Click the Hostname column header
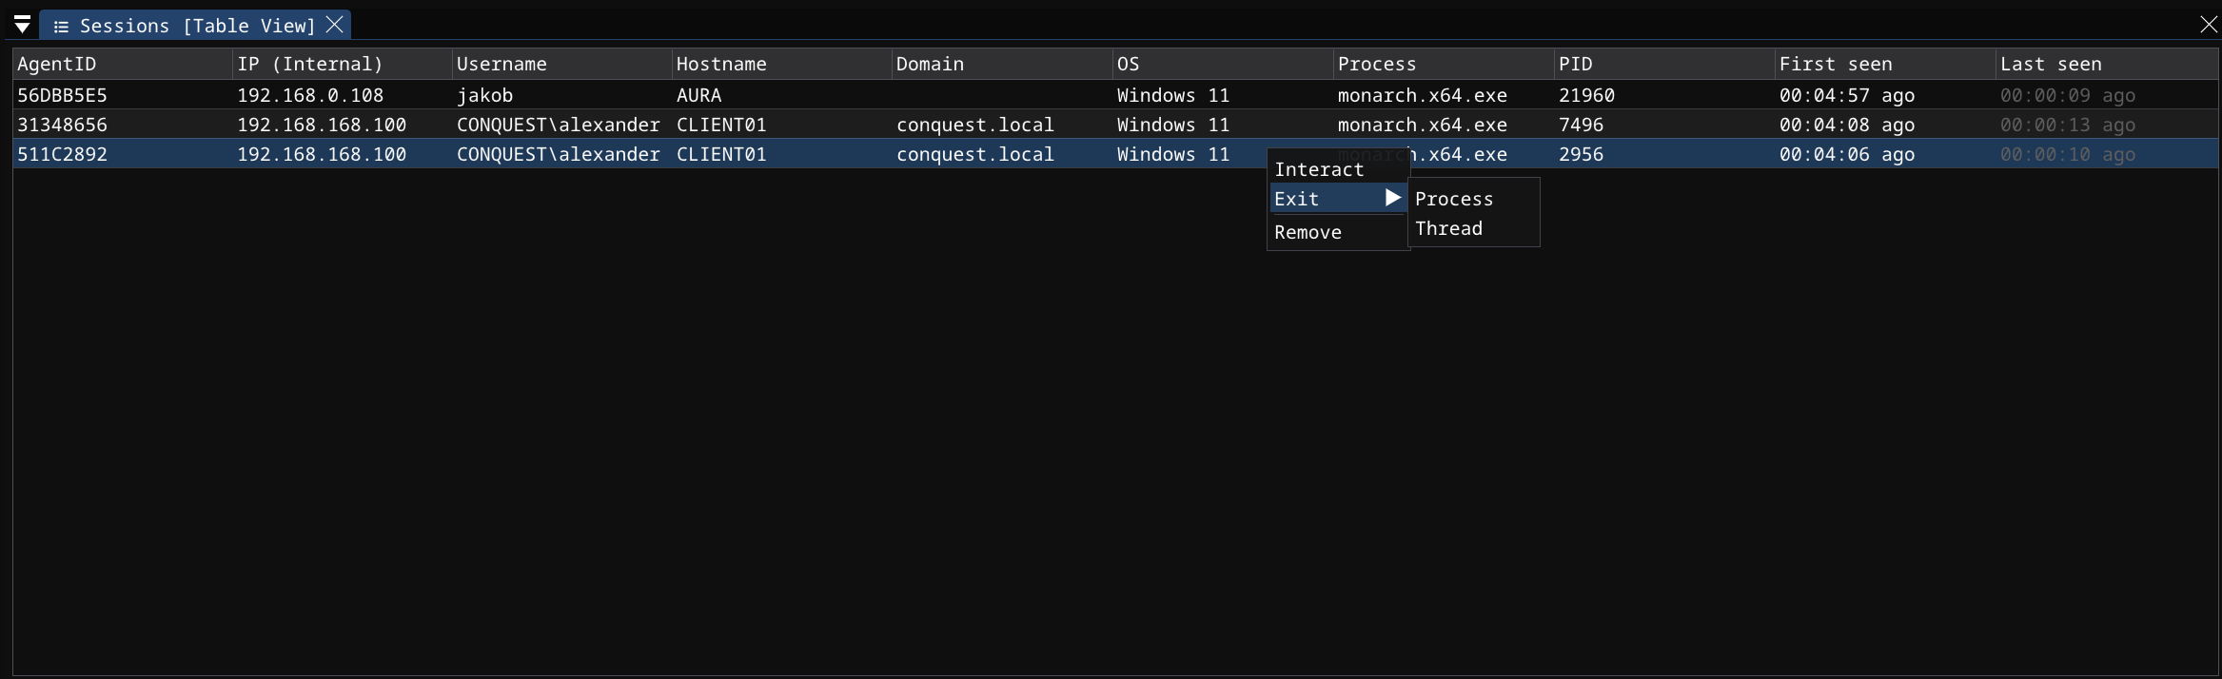The image size is (2222, 679). coord(721,64)
